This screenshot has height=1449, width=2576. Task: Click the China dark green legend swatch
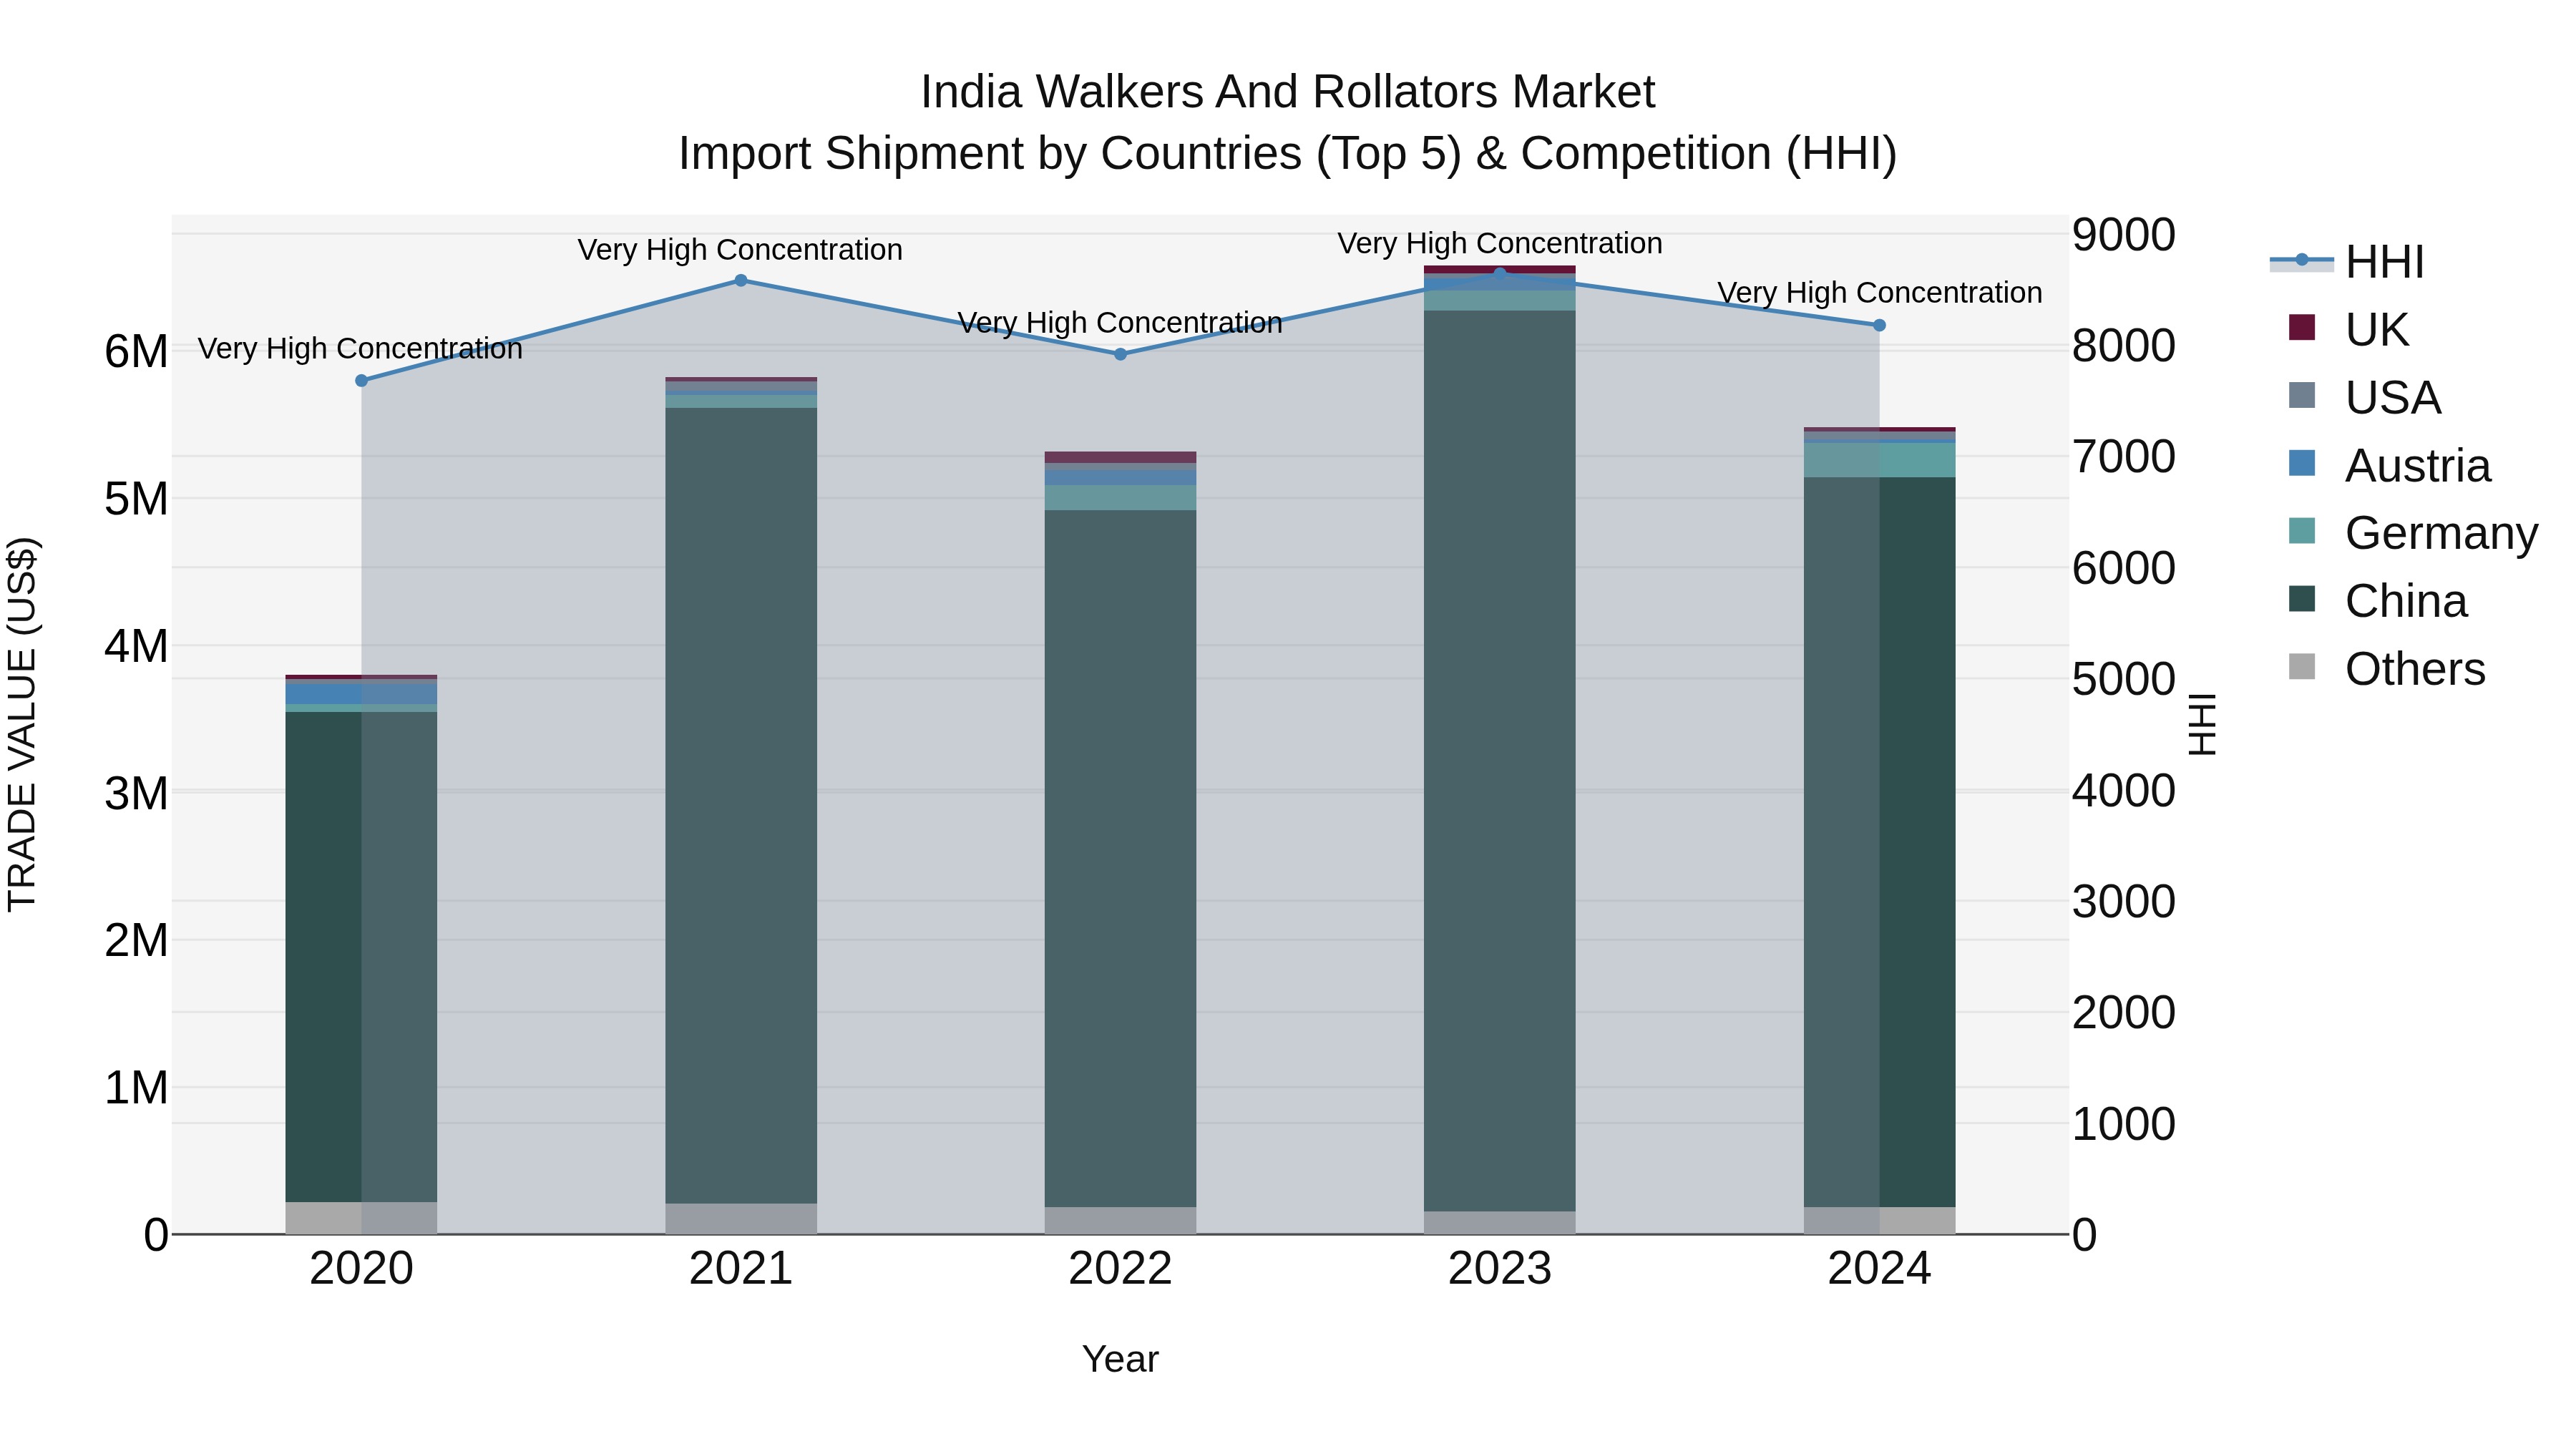pyautogui.click(x=2301, y=598)
